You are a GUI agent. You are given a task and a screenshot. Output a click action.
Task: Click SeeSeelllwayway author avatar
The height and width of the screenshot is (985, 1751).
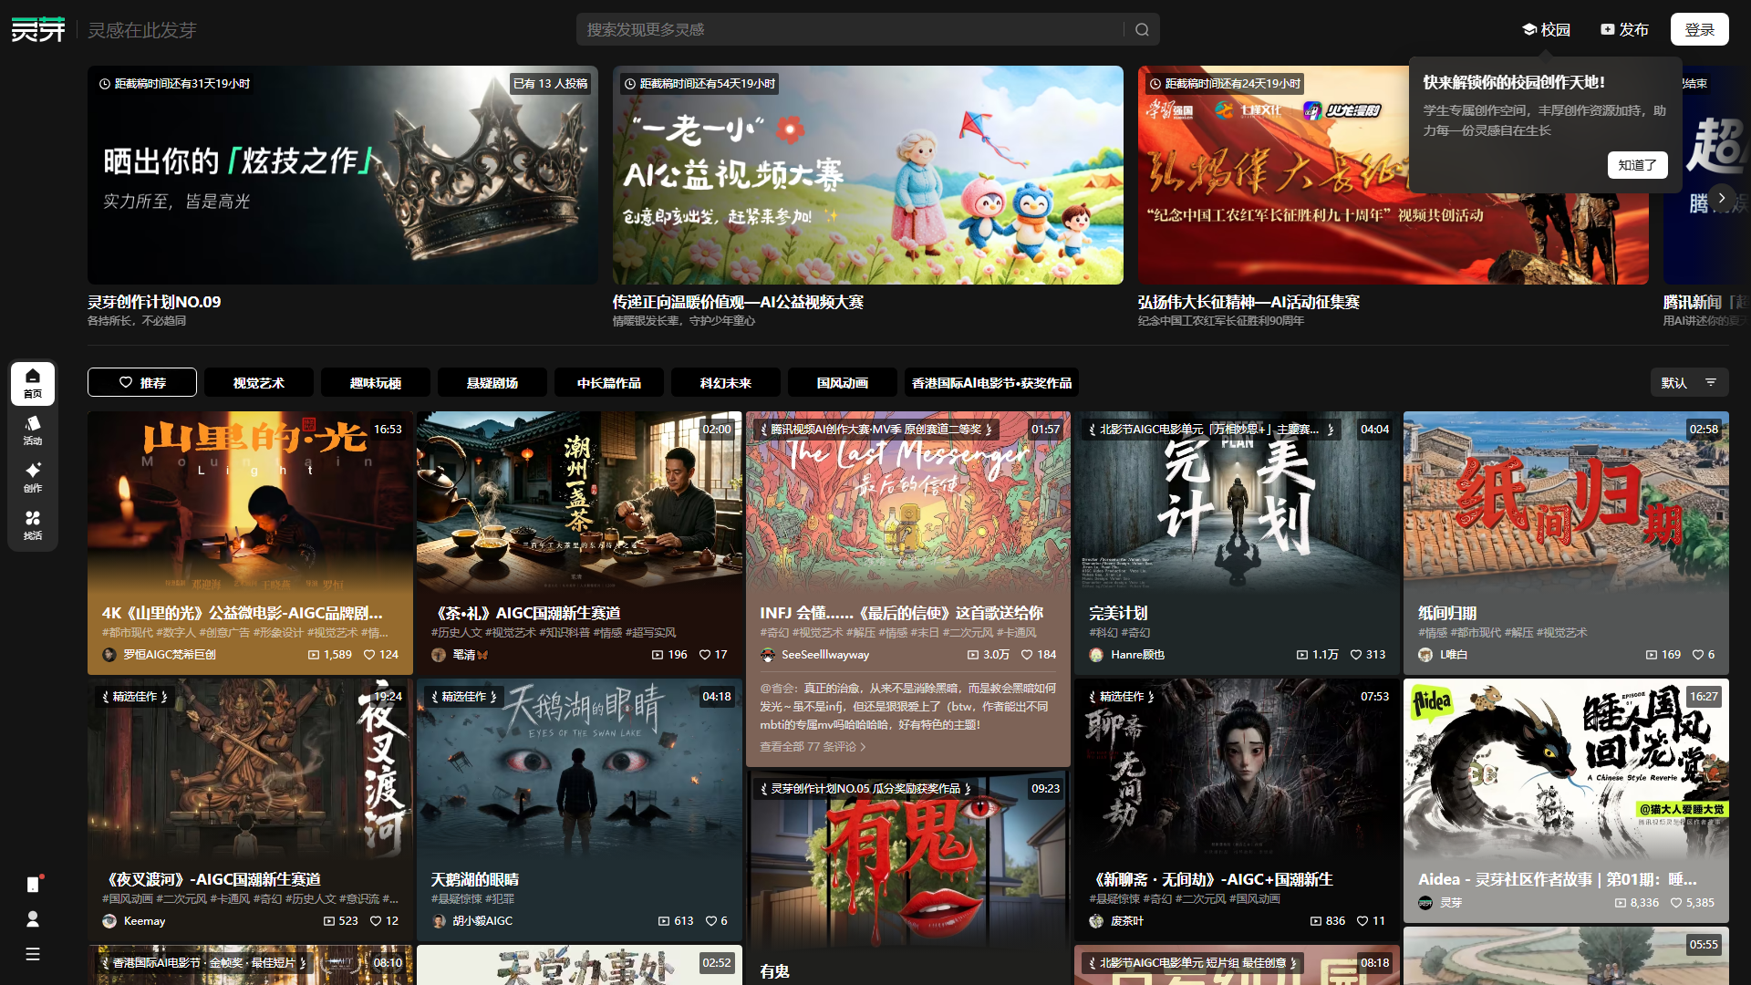[x=768, y=655]
